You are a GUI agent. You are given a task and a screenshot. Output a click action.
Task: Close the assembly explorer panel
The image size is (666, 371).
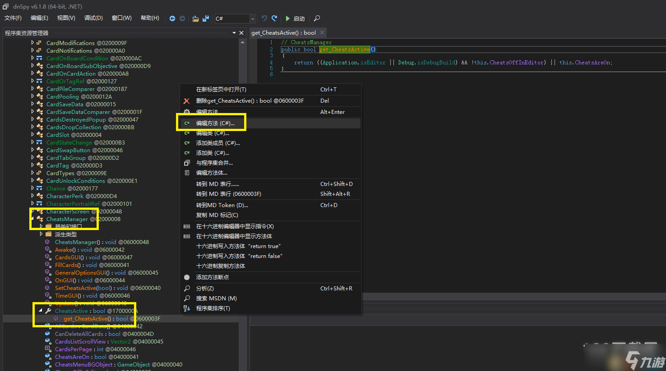(x=241, y=33)
